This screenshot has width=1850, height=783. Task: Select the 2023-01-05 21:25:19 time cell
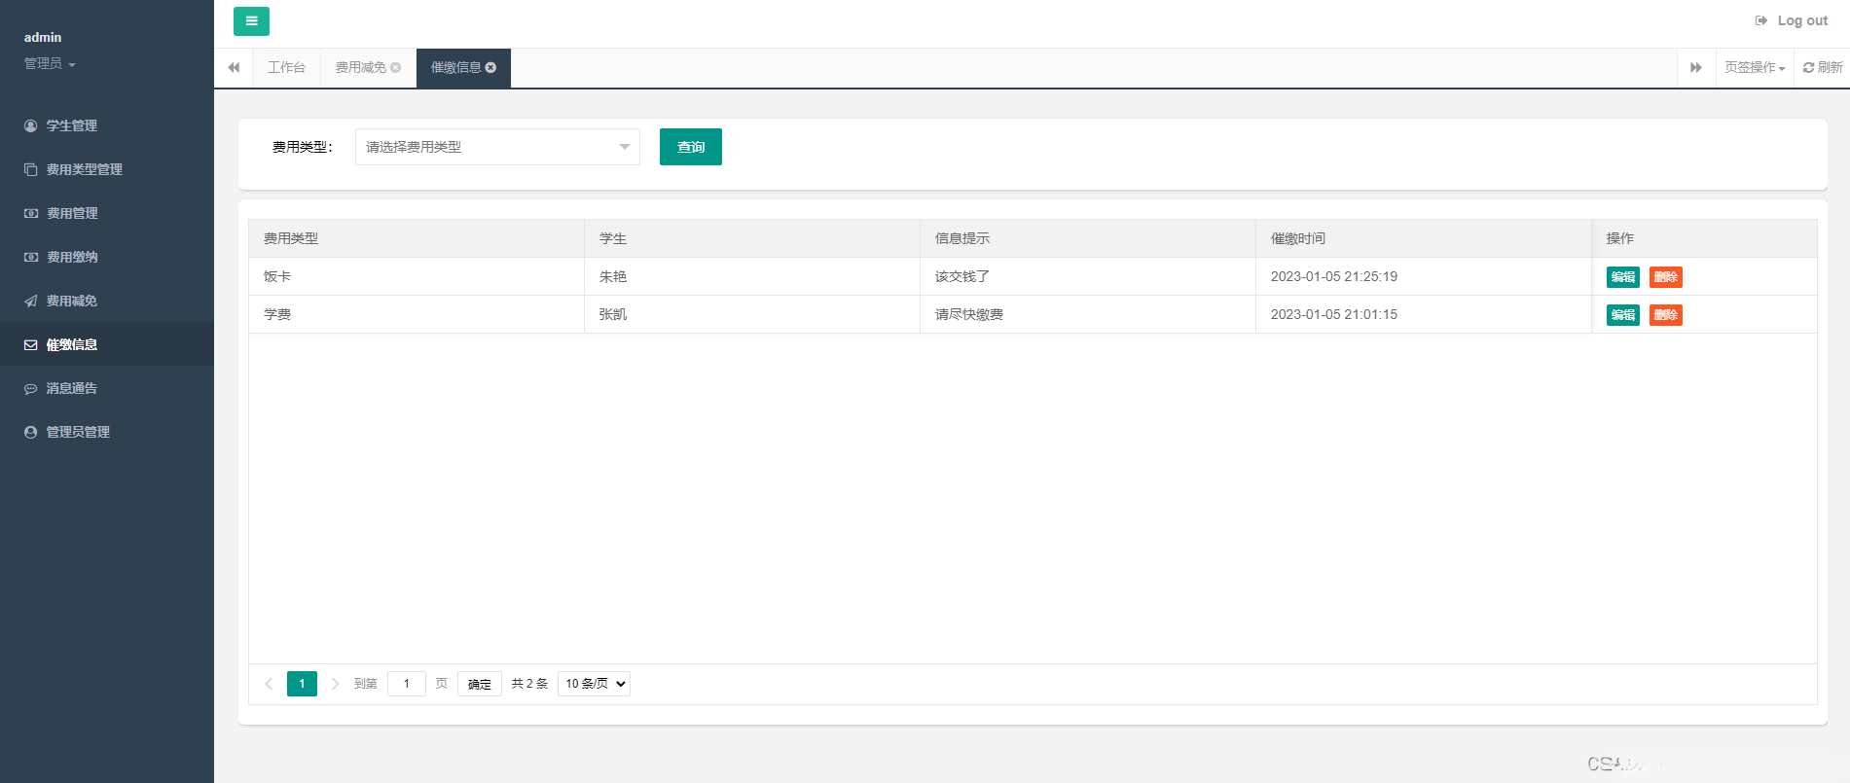pos(1424,276)
